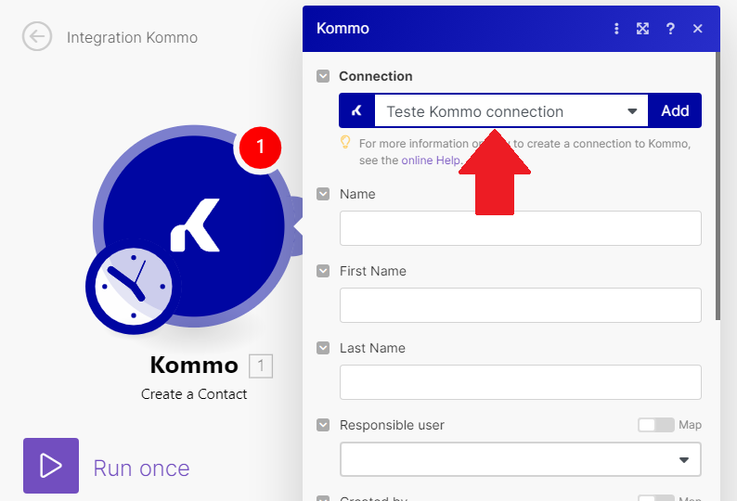Close the Kommo settings panel

697,29
